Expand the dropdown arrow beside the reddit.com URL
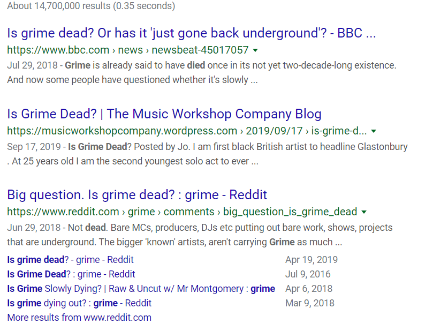Image resolution: width=433 pixels, height=331 pixels. (x=364, y=212)
